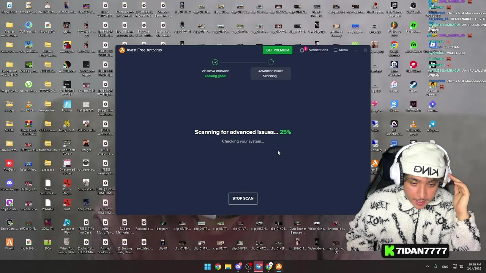Select the OBS Studio shortcut
The image size is (486, 273).
point(413,8)
